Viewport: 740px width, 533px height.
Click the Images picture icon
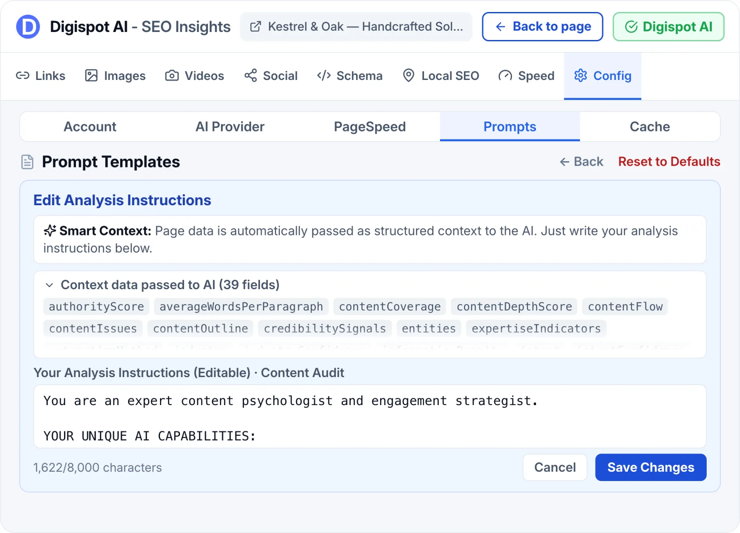(x=91, y=76)
